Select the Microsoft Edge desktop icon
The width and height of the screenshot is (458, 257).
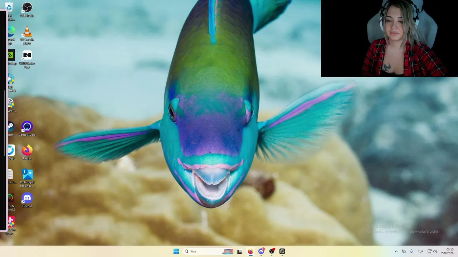click(11, 35)
